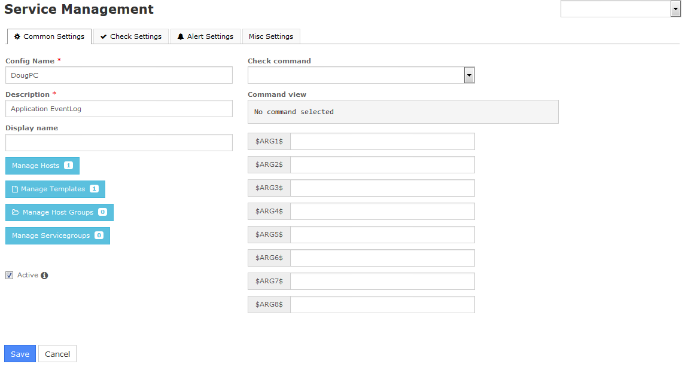Switch to the Misc Settings tab

[271, 36]
